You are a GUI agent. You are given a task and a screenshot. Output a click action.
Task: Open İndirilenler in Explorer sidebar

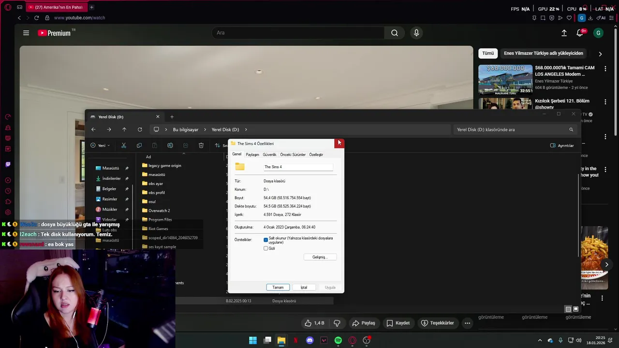pos(111,178)
